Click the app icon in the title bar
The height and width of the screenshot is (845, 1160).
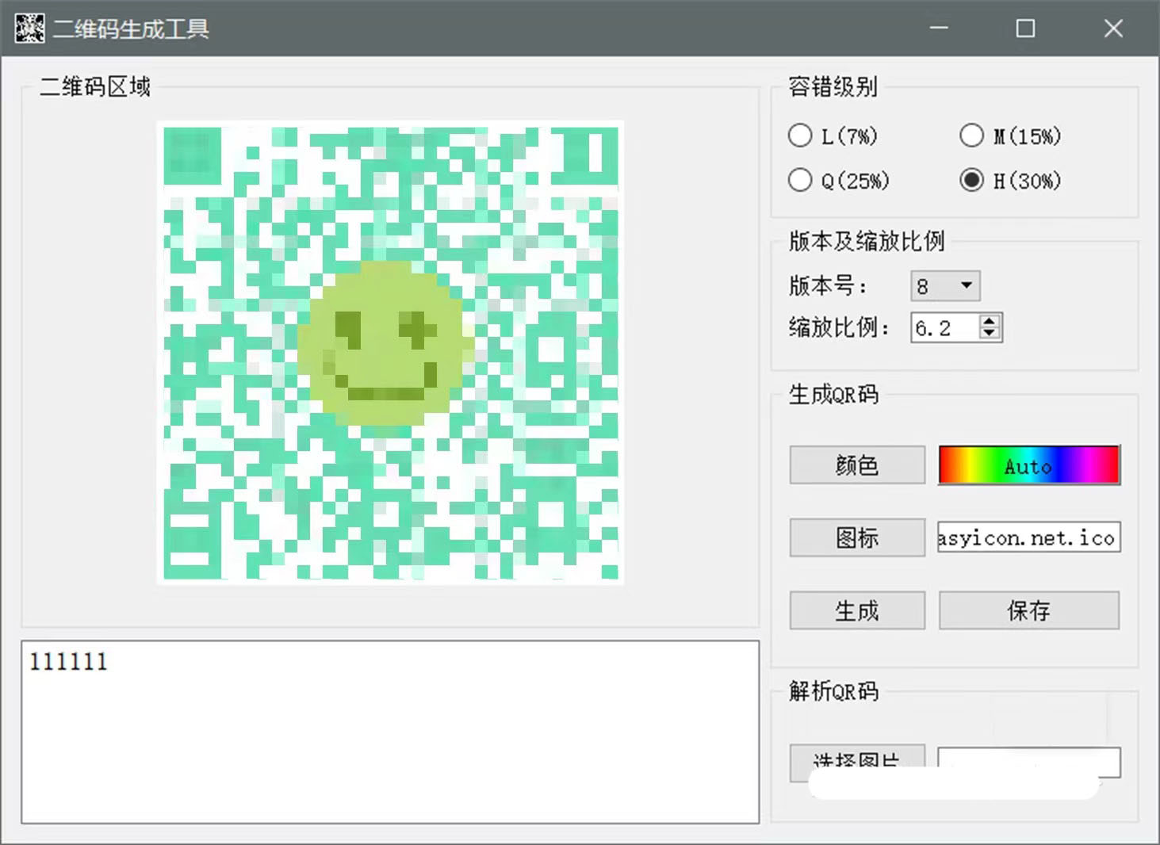pyautogui.click(x=29, y=29)
